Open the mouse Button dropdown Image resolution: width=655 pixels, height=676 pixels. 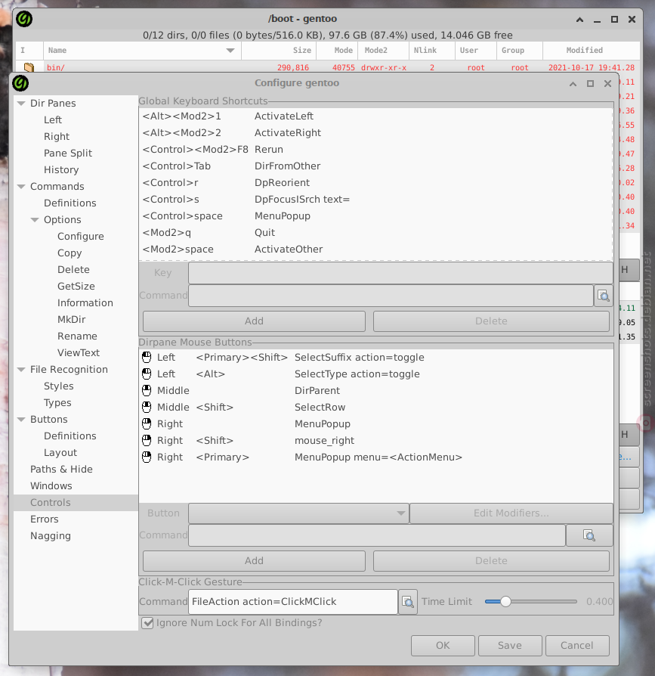coord(299,513)
